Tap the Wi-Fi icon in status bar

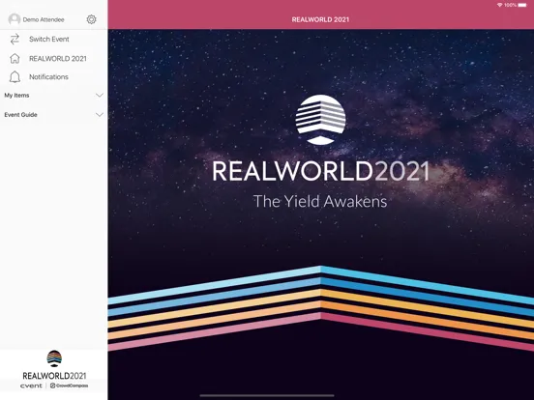click(499, 5)
